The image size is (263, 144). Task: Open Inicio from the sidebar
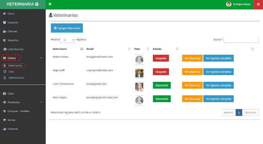click(x=11, y=14)
